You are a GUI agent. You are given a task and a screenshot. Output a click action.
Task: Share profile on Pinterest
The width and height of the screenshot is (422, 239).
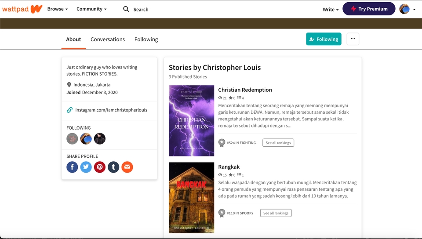pos(100,167)
